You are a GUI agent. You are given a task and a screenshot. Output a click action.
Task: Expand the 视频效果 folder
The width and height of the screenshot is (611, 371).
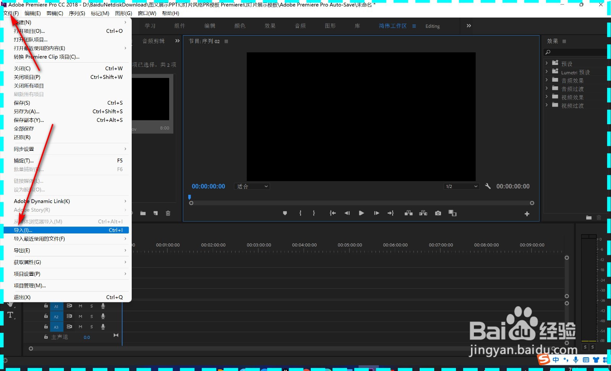(547, 97)
